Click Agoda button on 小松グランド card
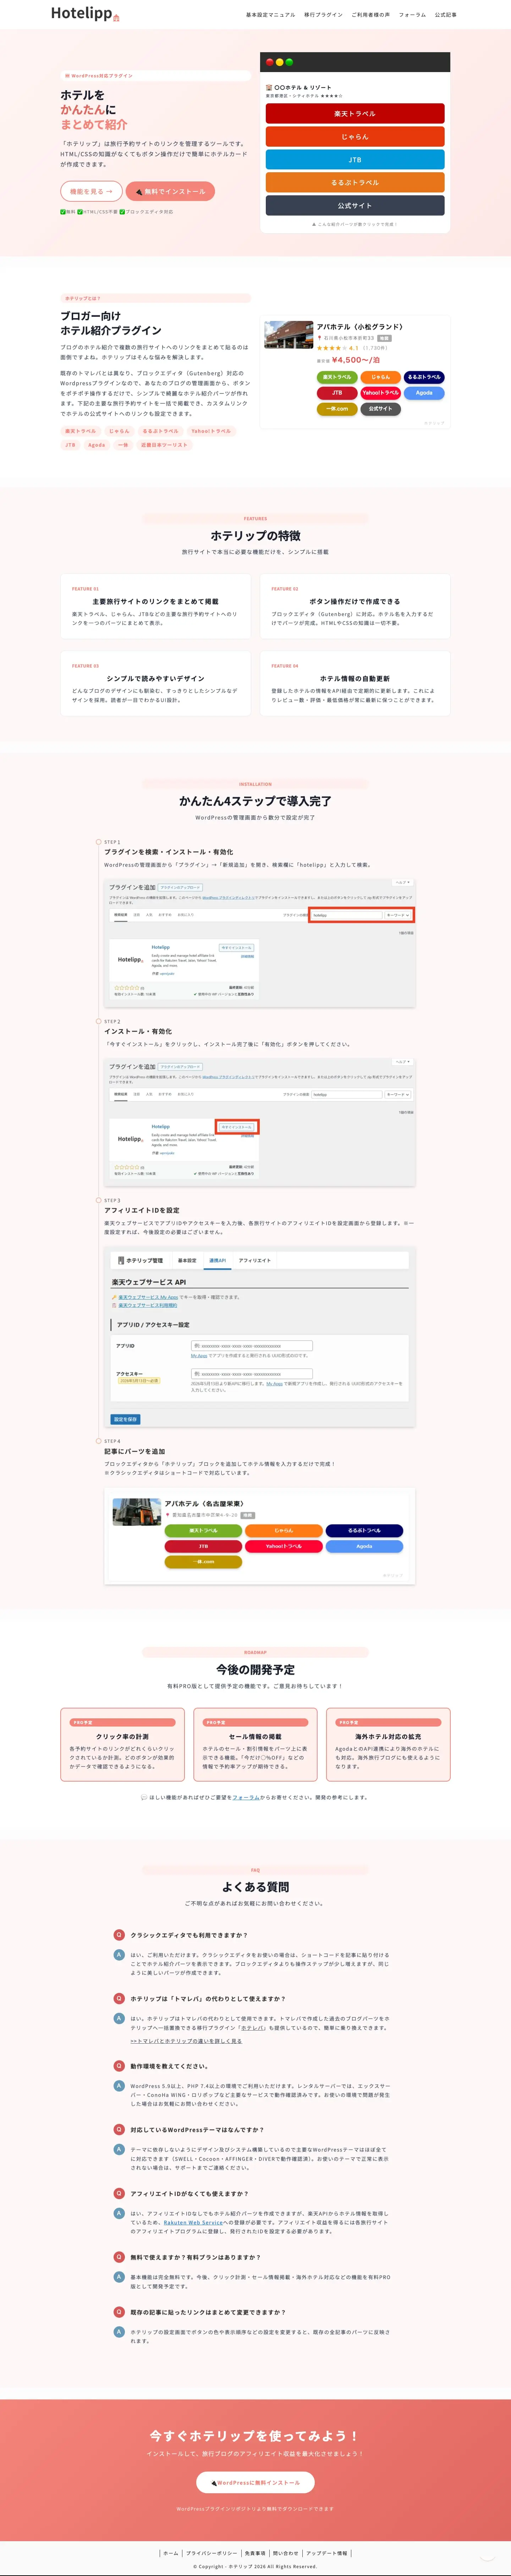511x2576 pixels. [424, 393]
